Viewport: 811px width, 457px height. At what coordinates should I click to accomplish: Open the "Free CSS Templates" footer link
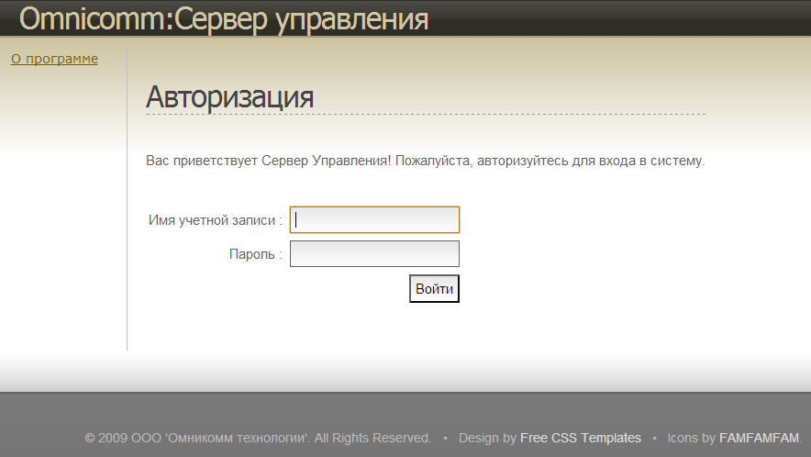tap(580, 438)
